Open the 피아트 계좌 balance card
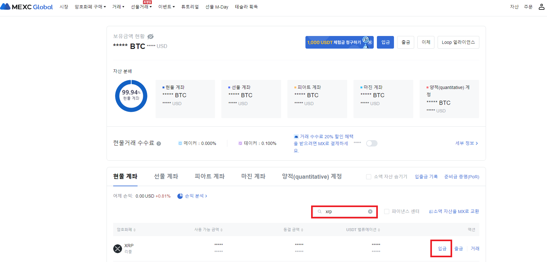The height and width of the screenshot is (262, 547). [317, 99]
